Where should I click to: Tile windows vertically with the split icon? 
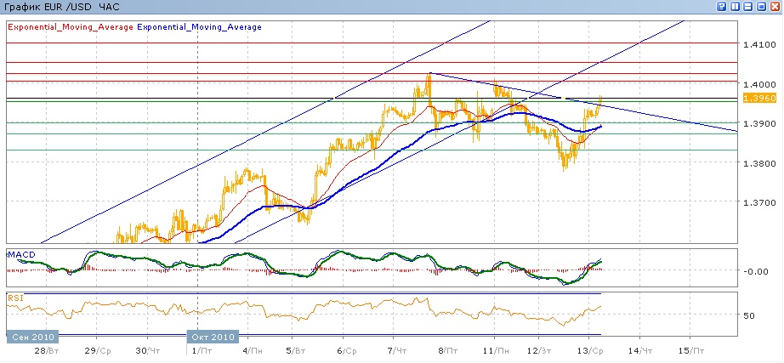point(734,7)
